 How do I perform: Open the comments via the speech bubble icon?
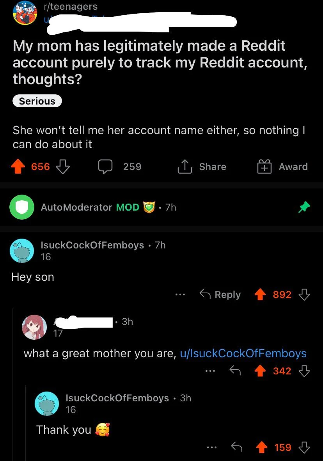(x=105, y=167)
